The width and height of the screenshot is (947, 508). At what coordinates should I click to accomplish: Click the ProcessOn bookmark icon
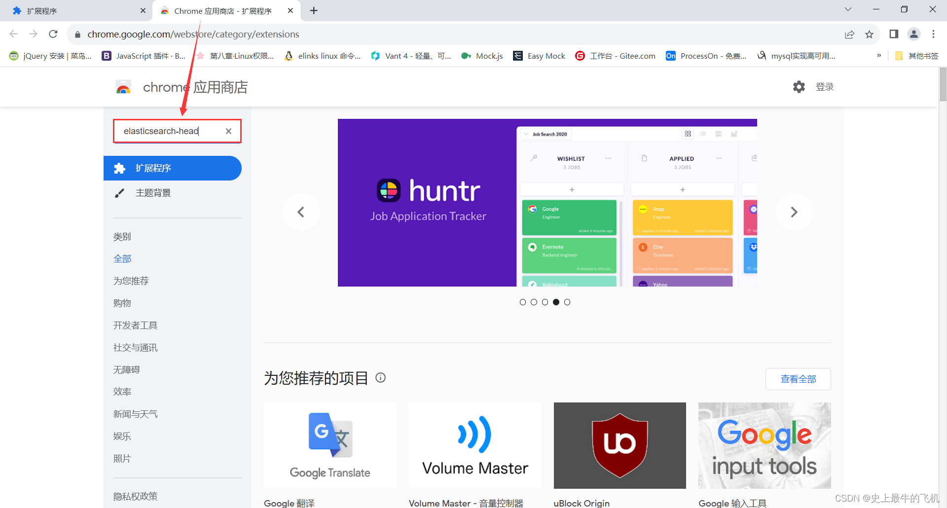point(671,56)
